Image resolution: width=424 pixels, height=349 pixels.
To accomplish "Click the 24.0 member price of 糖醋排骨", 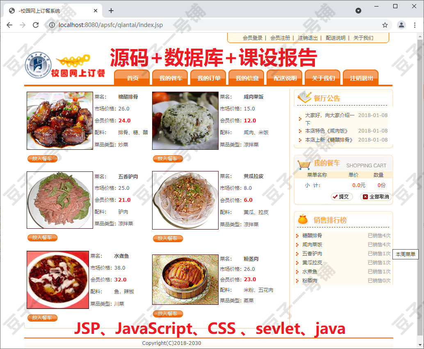I will (124, 121).
